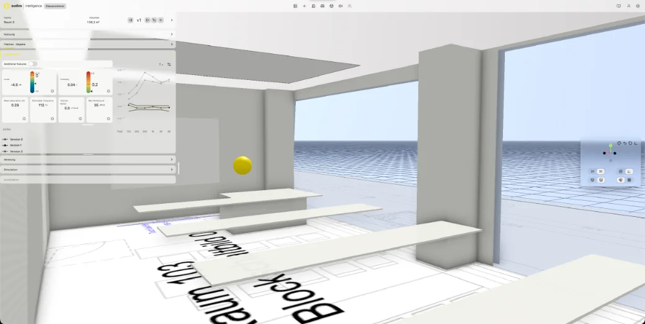Screen dimensions: 645x324
Task: Expand the Messung section
Action: [x=88, y=159]
